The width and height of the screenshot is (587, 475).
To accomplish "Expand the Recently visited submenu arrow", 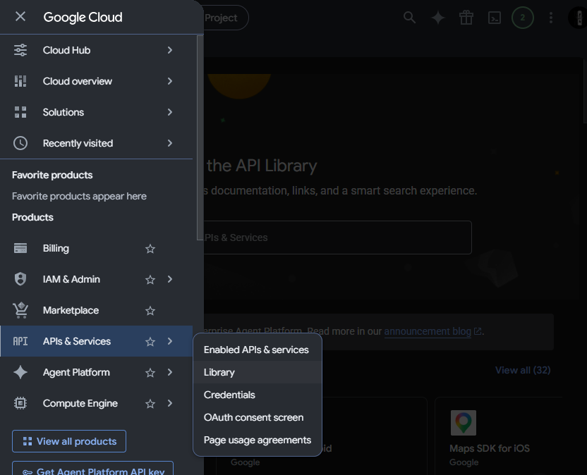I will 170,143.
